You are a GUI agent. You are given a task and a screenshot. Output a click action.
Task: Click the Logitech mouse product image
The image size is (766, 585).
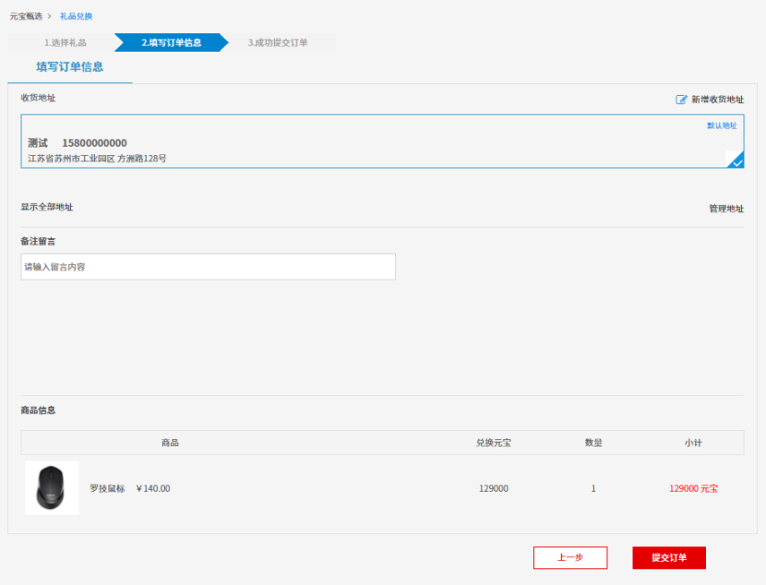[x=52, y=488]
